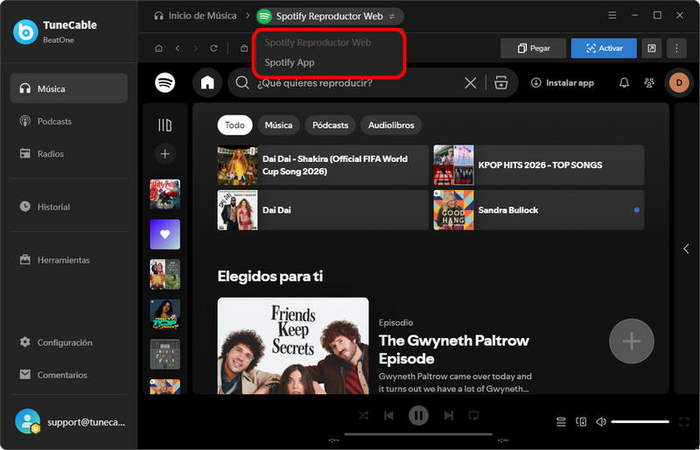Click the playback progress bar

click(418, 434)
